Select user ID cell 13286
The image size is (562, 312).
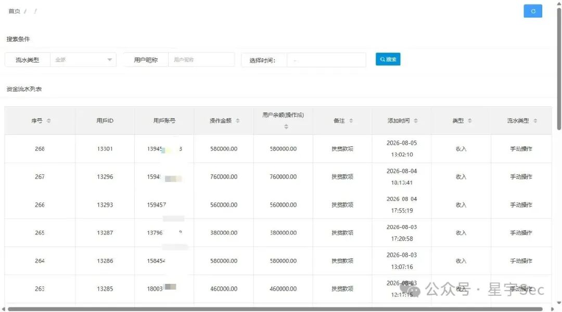(105, 261)
